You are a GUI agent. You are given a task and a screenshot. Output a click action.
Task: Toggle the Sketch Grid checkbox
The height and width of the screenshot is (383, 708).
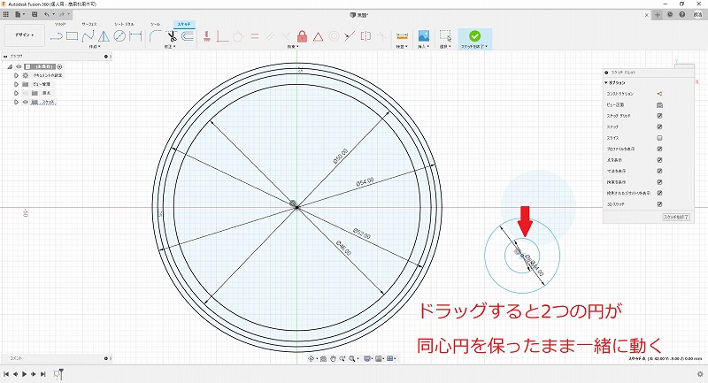(659, 116)
